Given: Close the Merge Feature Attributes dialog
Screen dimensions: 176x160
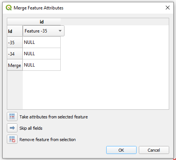Looking at the screenshot, I should click(x=168, y=8).
